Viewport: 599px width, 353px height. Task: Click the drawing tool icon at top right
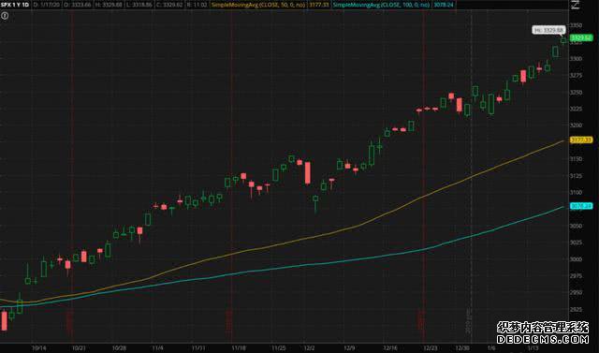click(x=576, y=5)
